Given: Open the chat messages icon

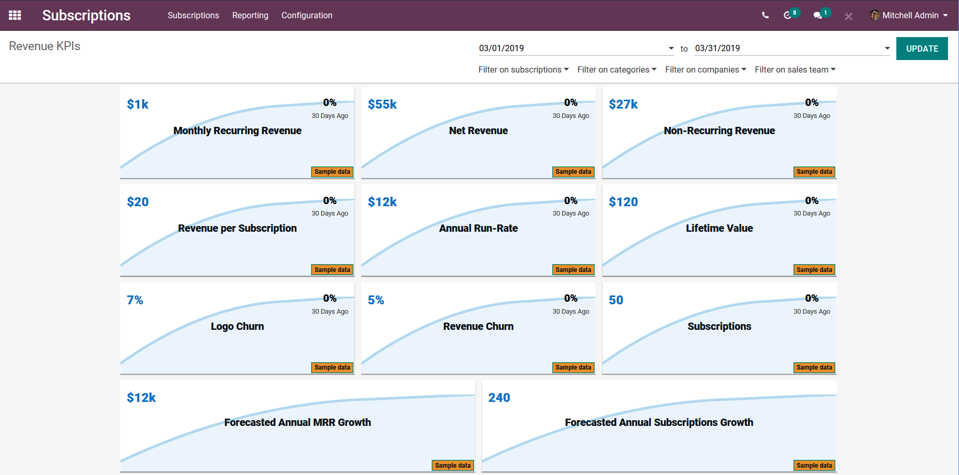Looking at the screenshot, I should click(818, 16).
